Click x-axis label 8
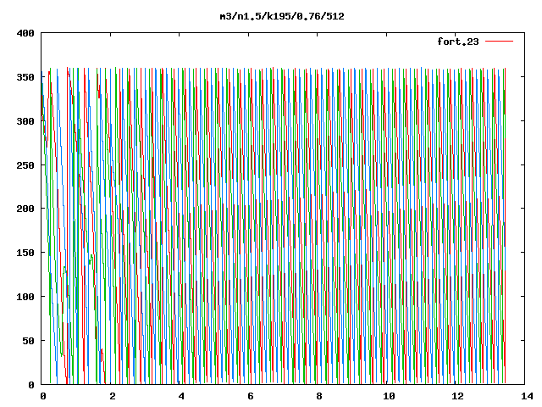 pyautogui.click(x=319, y=396)
